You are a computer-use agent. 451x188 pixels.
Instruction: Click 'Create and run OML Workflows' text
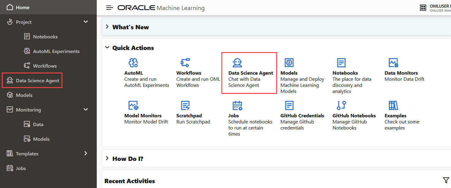[x=198, y=82]
